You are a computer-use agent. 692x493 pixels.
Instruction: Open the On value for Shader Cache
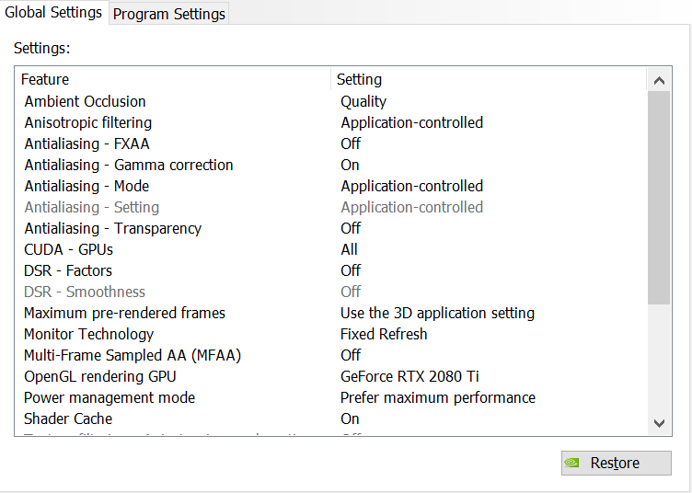coord(350,418)
